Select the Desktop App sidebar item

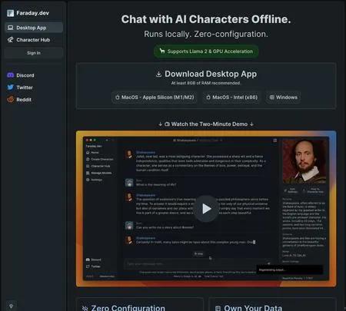pos(34,28)
